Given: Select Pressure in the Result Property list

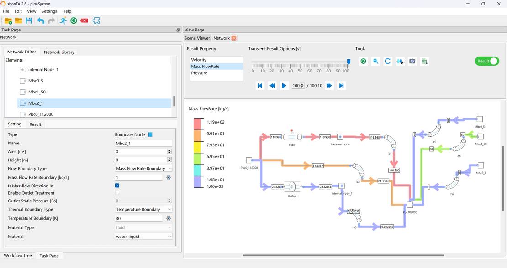Looking at the screenshot, I should (199, 73).
